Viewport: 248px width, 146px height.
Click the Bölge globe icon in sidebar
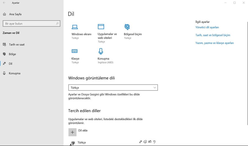pyautogui.click(x=4, y=54)
